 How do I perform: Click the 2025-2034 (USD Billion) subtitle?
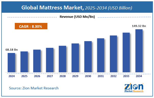tap(109, 8)
